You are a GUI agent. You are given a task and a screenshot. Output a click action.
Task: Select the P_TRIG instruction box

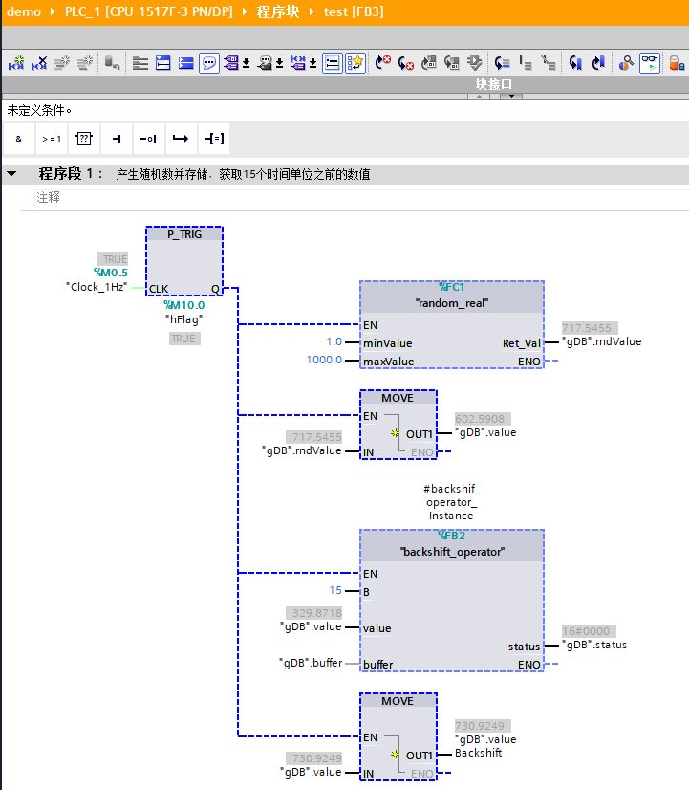(184, 261)
